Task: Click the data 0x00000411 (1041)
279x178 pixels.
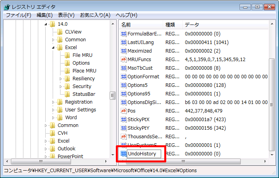Action: 207,42
